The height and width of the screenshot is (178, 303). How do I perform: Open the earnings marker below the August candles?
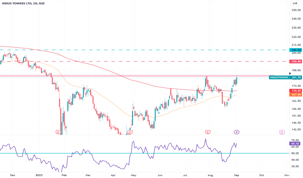(208, 132)
